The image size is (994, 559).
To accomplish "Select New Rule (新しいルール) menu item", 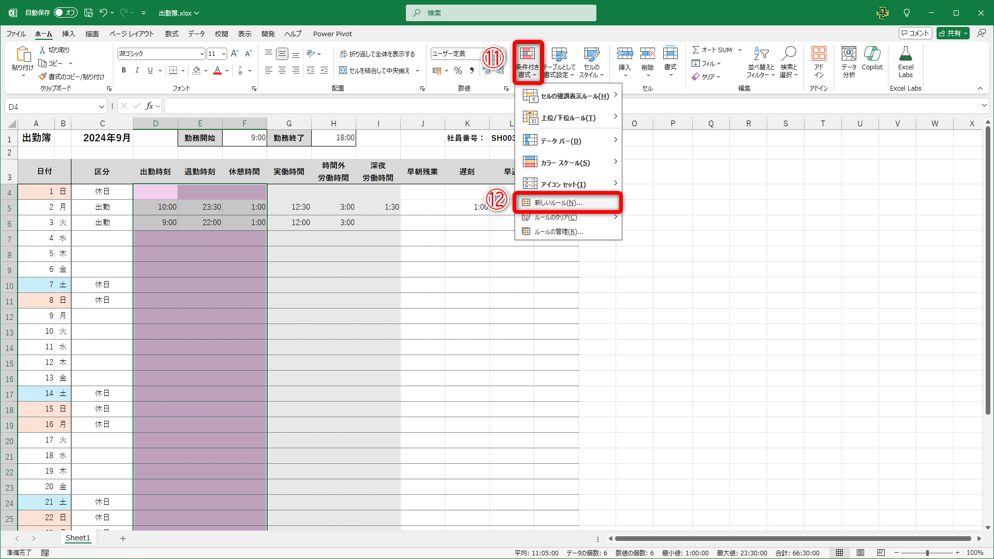I will [558, 203].
